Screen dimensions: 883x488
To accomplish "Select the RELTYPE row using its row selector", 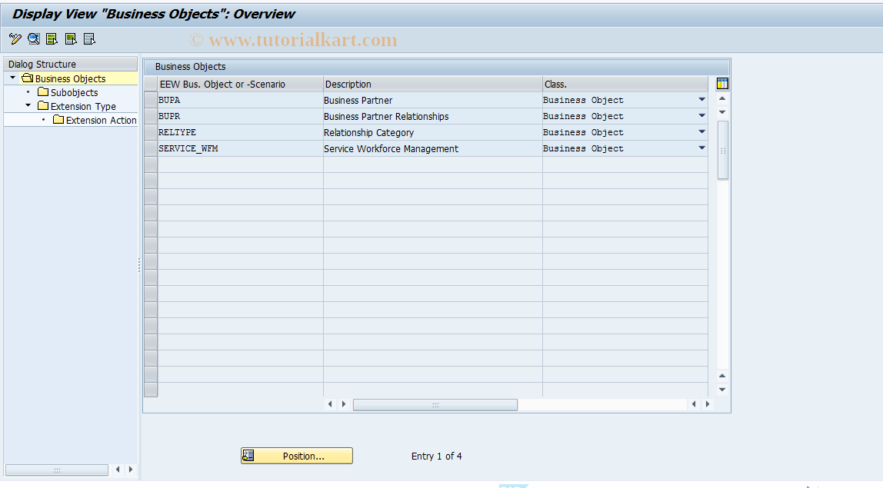I will click(x=150, y=132).
